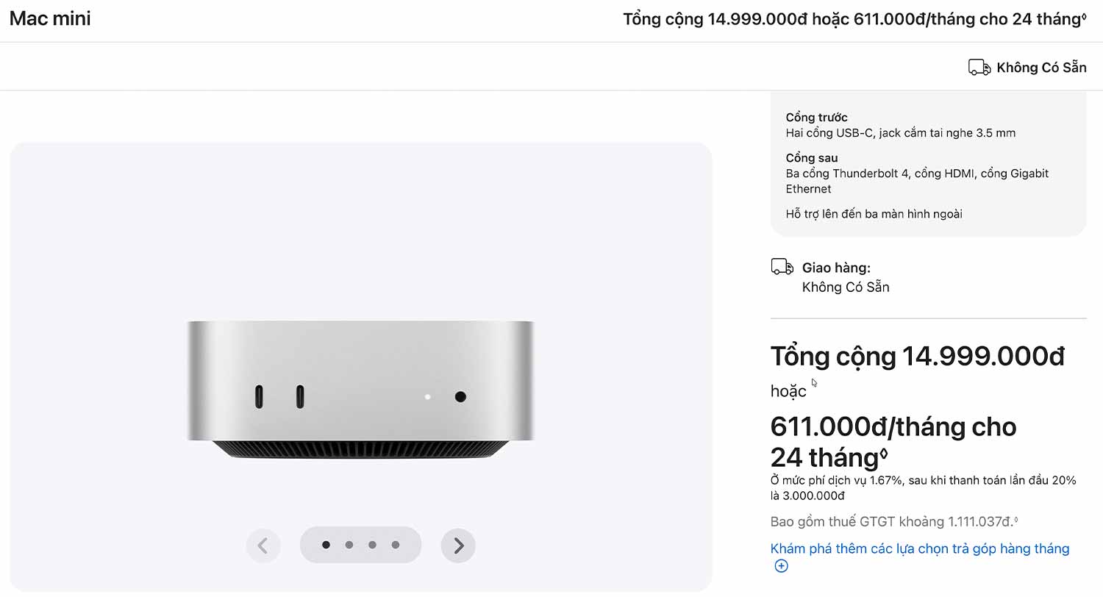Expand installment options with the plus icon
Image resolution: width=1103 pixels, height=597 pixels.
781,566
